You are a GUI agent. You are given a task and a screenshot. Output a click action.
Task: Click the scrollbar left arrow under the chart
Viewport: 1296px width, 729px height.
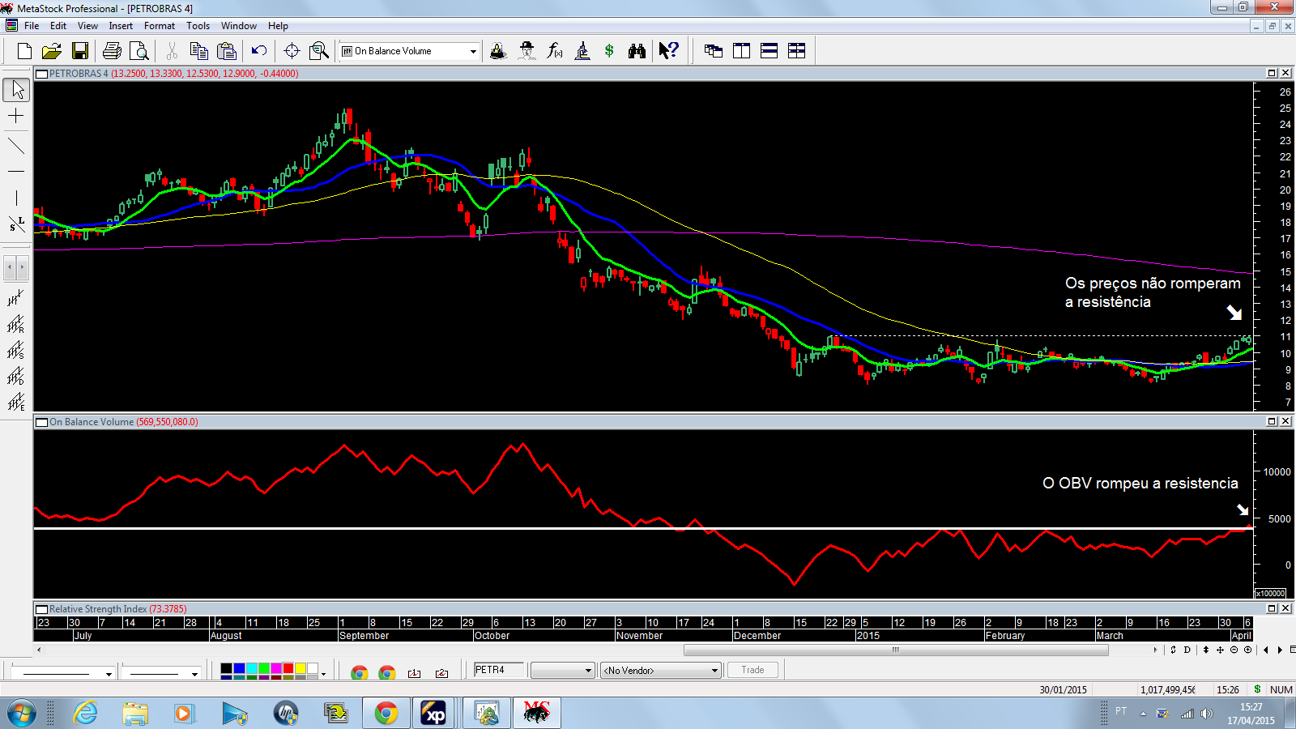pos(38,650)
